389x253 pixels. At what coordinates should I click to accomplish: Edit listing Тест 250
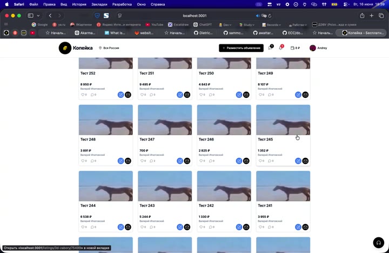pyautogui.click(x=239, y=95)
